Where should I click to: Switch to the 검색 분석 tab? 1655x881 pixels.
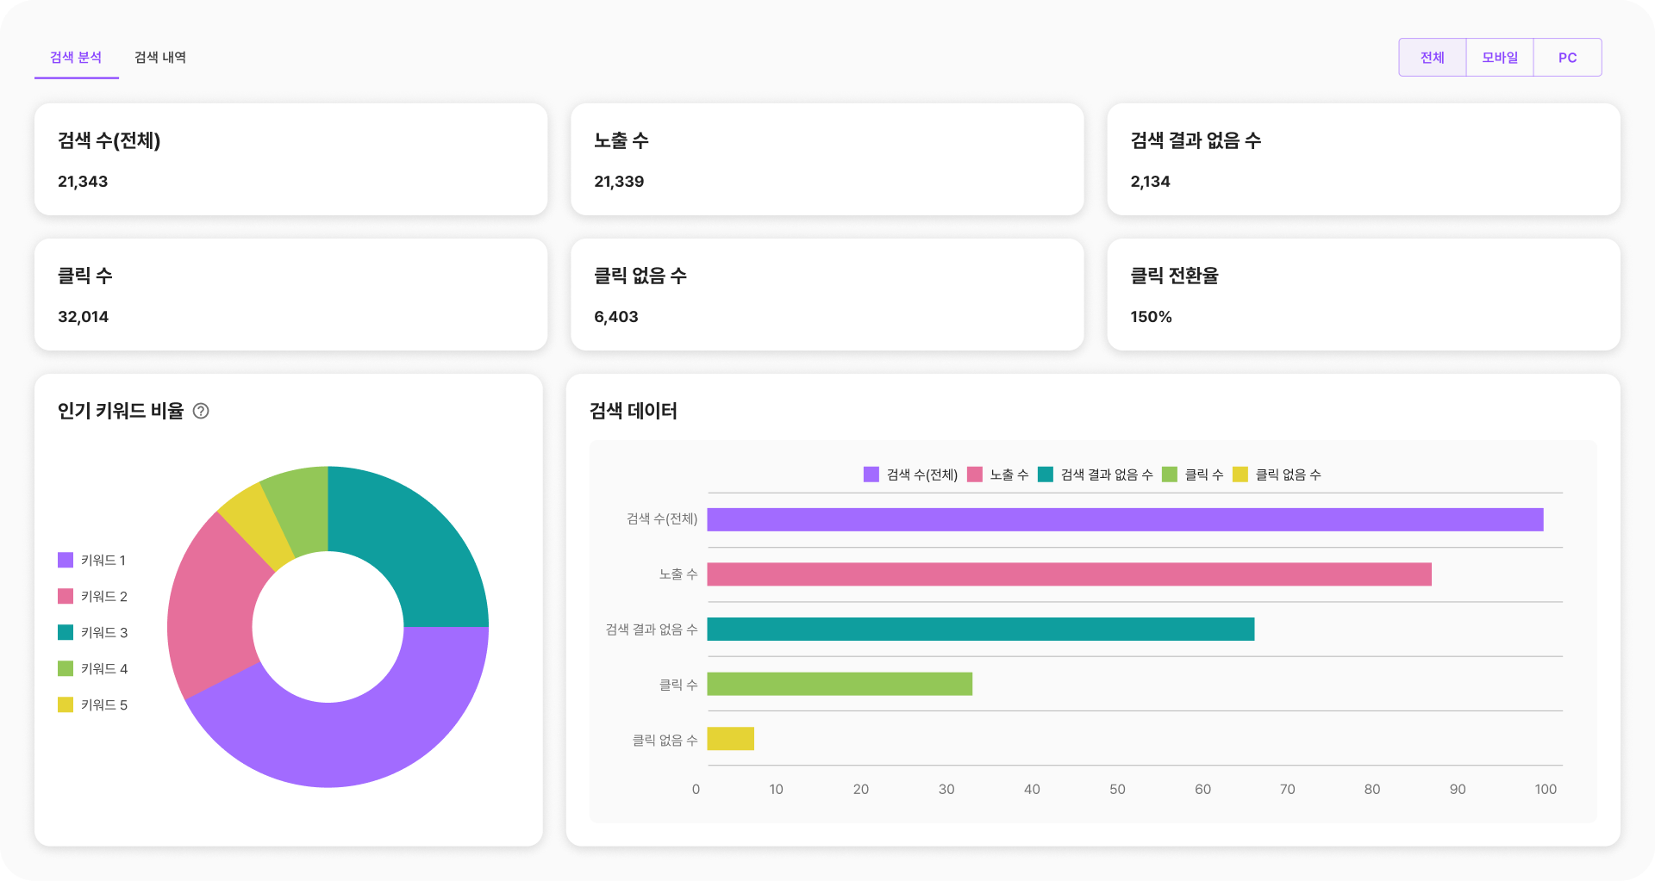coord(76,58)
